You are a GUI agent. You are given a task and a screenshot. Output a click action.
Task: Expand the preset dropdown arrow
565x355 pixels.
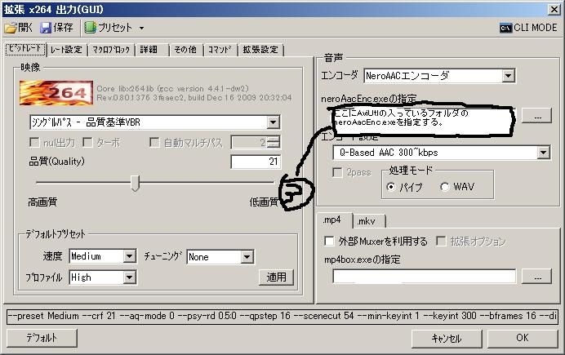(x=141, y=28)
